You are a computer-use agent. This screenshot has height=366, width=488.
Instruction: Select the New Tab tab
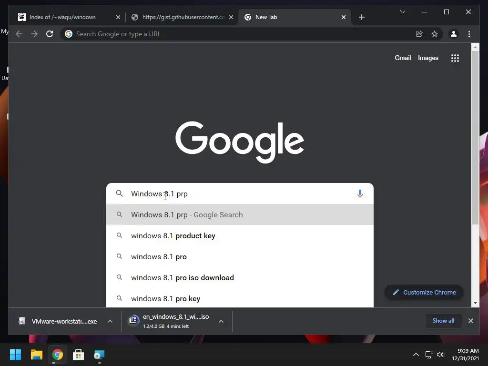[x=295, y=17]
